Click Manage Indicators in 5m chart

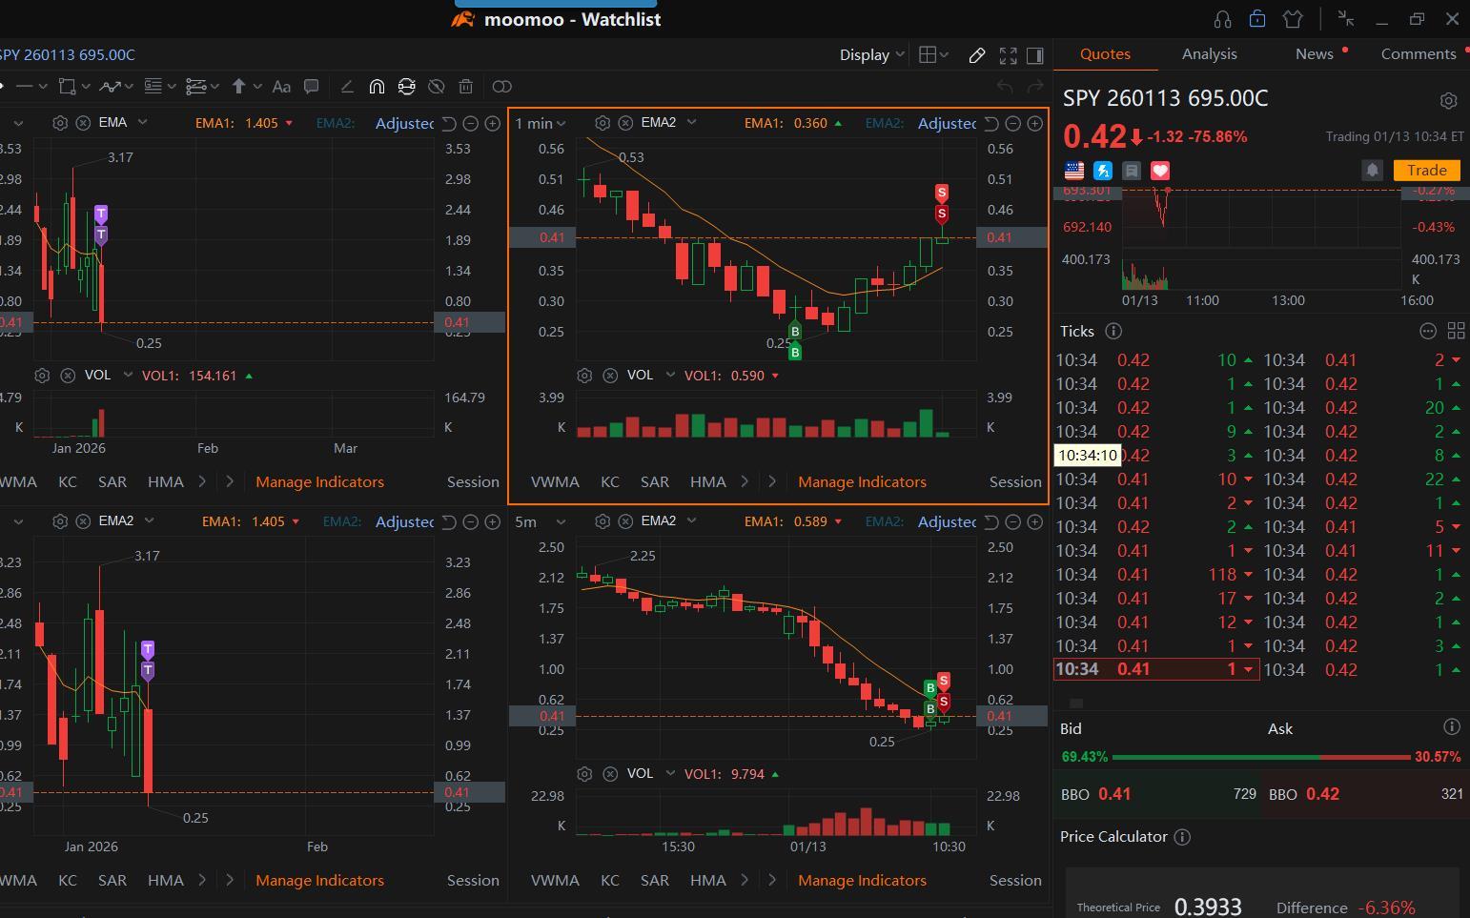862,881
